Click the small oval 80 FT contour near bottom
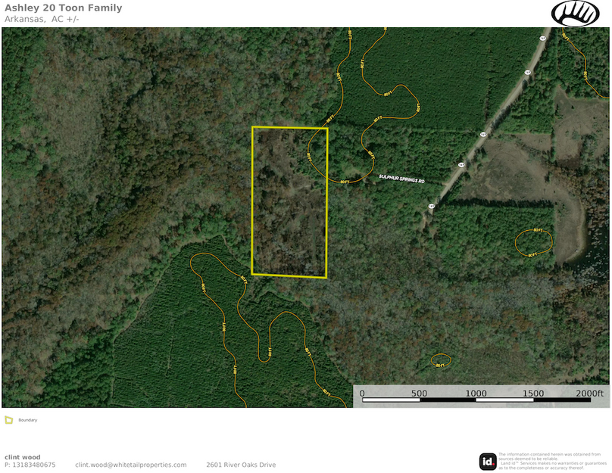This screenshot has height=473, width=612. tap(440, 360)
